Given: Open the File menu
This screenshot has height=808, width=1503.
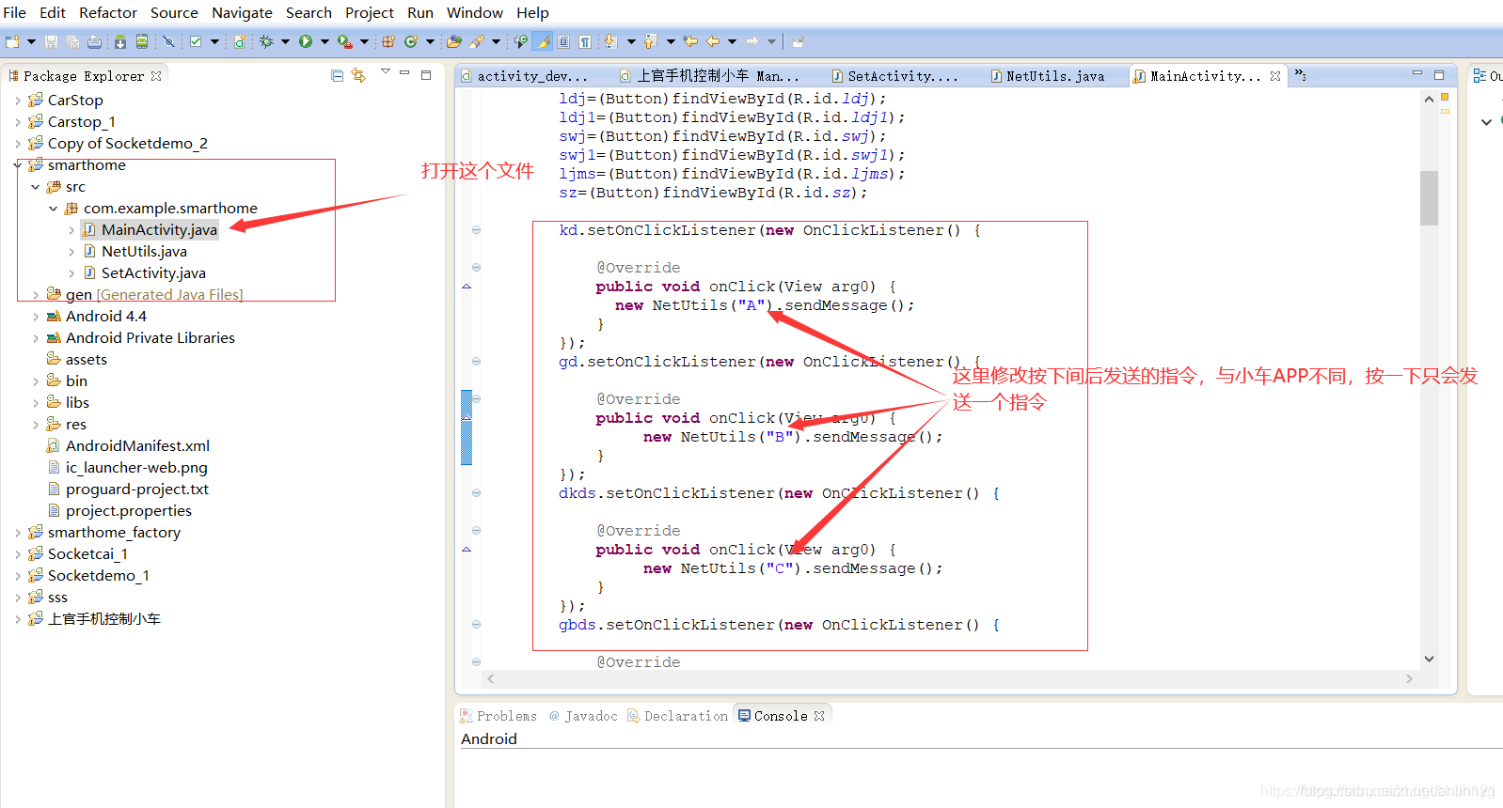Looking at the screenshot, I should point(14,12).
